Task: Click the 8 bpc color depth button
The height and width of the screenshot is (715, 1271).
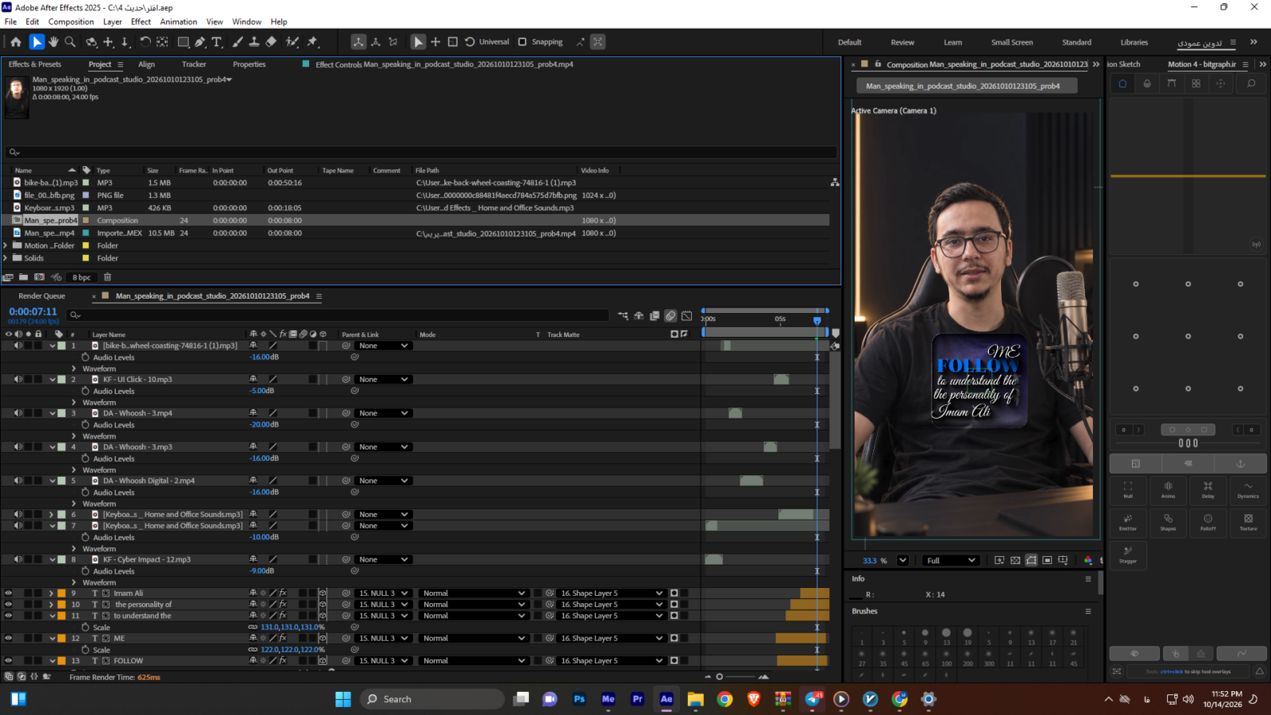Action: point(82,277)
